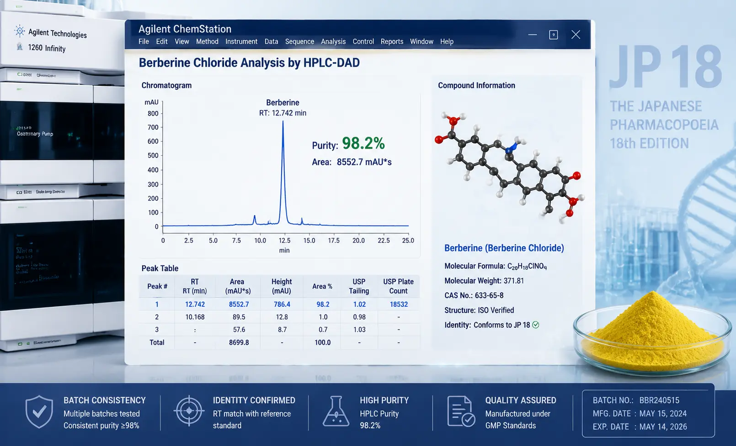Maximize the ChemStation window

point(554,35)
